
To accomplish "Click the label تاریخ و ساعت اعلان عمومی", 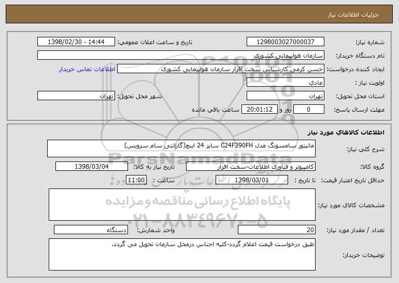I will (155, 42).
